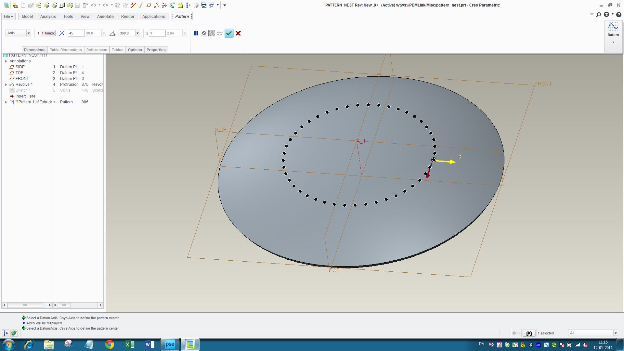Open the File menu
This screenshot has width=624, height=351.
[x=8, y=16]
